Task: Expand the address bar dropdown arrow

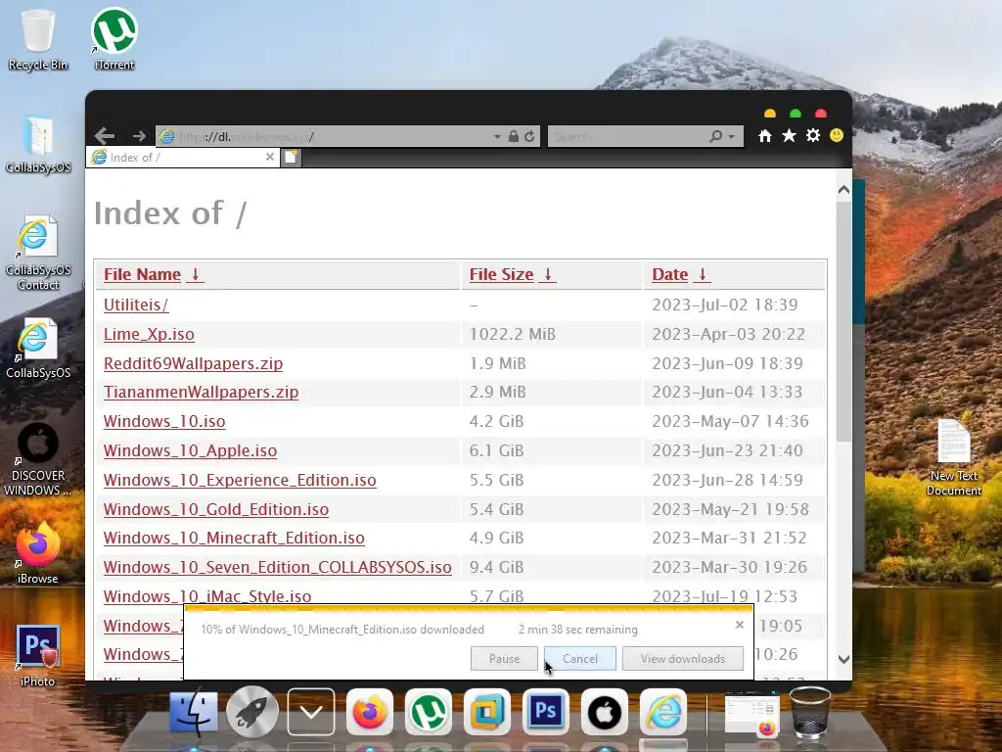Action: (497, 136)
